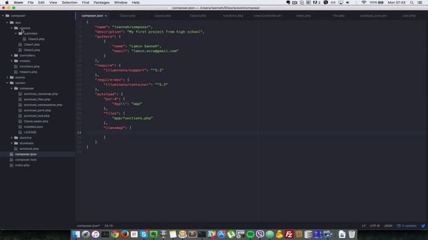Switch to the composer.json editor tab

[92, 16]
